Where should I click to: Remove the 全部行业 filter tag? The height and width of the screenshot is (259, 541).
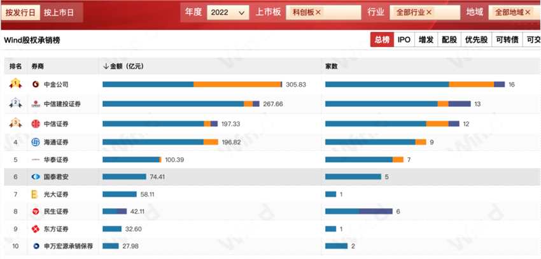tap(429, 13)
